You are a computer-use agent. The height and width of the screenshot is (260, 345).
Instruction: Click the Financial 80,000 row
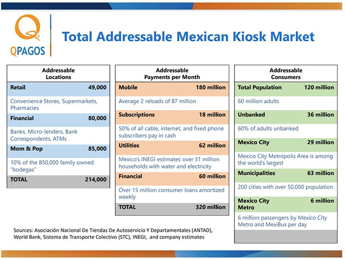pyautogui.click(x=58, y=118)
